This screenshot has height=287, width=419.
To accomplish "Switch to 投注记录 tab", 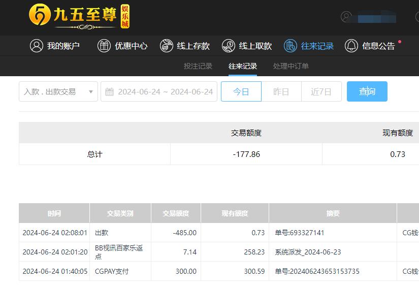I will [198, 66].
